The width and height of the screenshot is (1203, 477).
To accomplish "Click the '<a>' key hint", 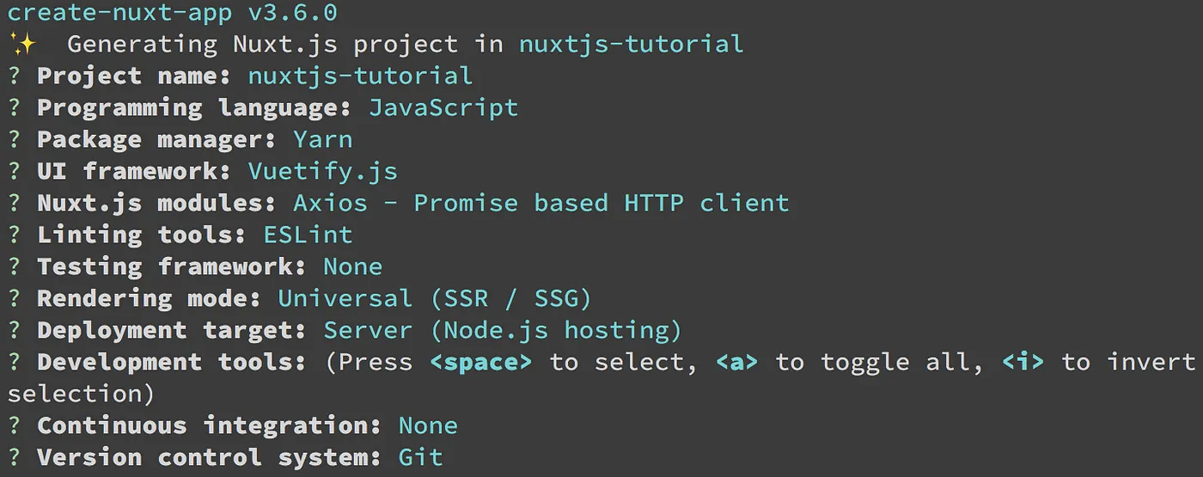I will tap(736, 362).
